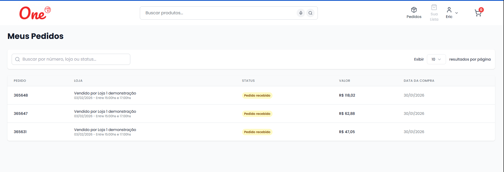
Task: Click the Valor column header
Action: point(344,81)
